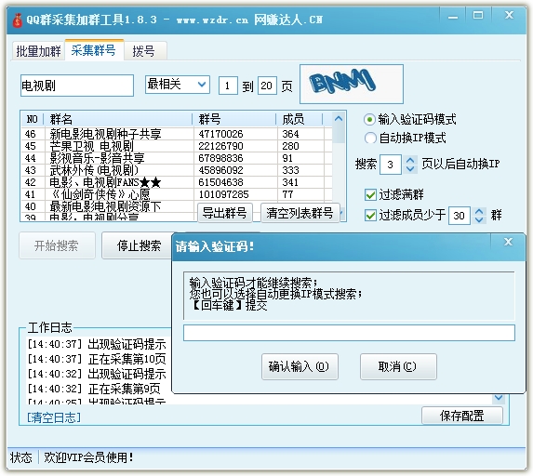
Task: Click the 清空列表群号 button
Action: (300, 213)
